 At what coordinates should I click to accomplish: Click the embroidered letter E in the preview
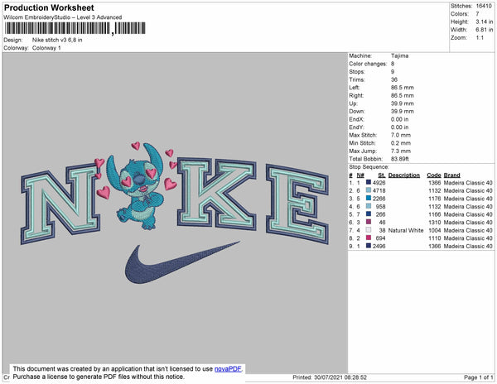click(297, 204)
